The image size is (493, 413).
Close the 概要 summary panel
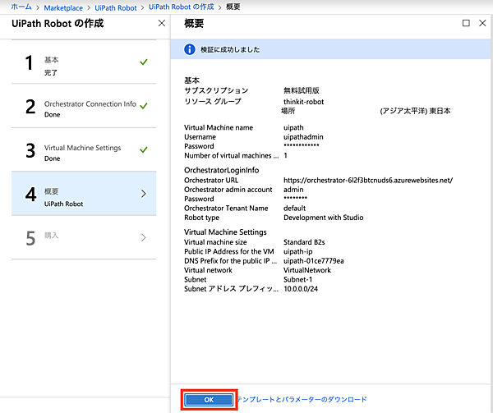pyautogui.click(x=482, y=23)
